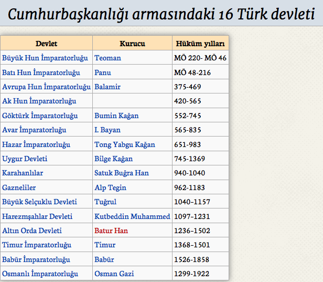Select the 1040-1157 years cell
The width and height of the screenshot is (323, 282).
200,202
